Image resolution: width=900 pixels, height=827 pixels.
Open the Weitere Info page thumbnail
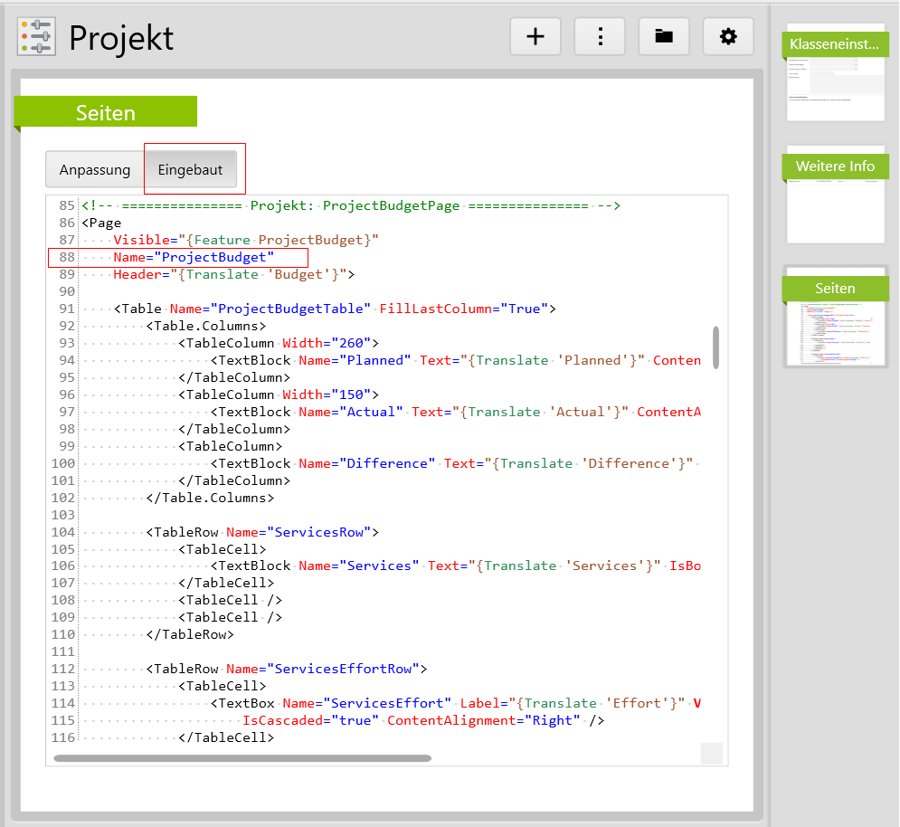pos(835,195)
